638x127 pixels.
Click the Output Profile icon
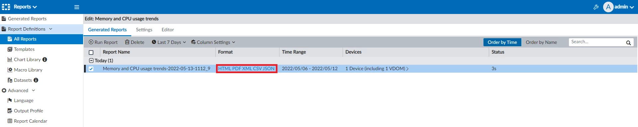pyautogui.click(x=10, y=111)
